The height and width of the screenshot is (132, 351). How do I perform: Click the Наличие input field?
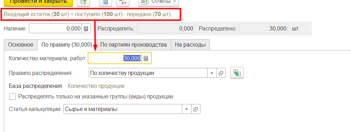coord(55,29)
